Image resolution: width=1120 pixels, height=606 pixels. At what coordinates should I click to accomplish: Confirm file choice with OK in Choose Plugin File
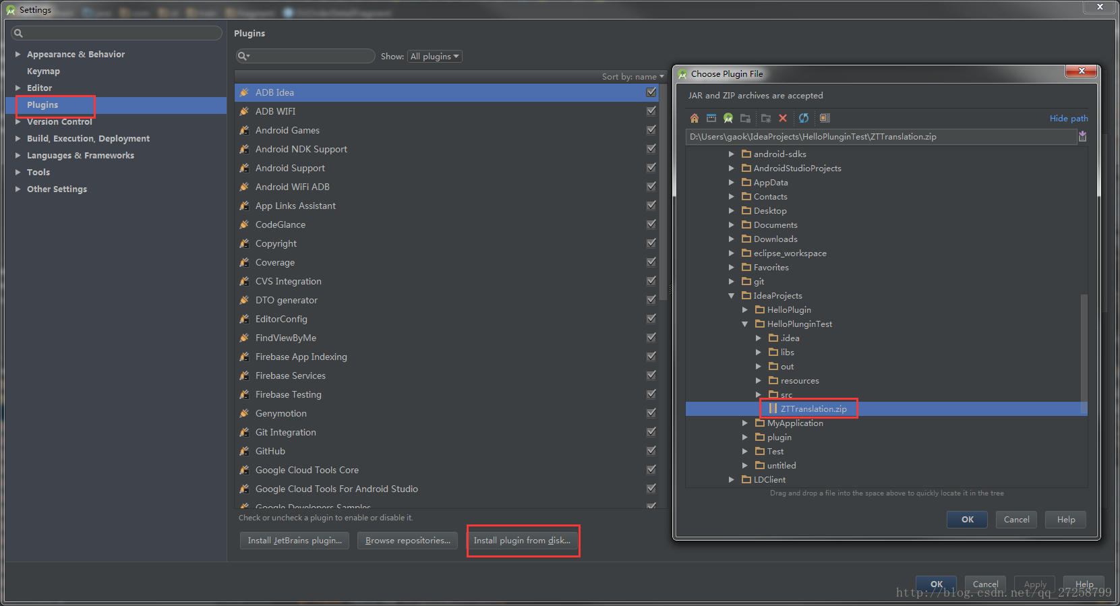click(968, 519)
